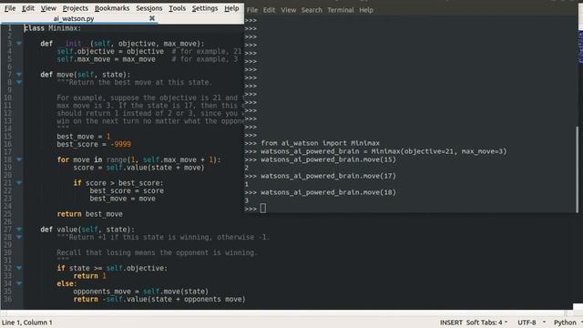Open the UTF-8 encoding dropdown

pyautogui.click(x=531, y=323)
